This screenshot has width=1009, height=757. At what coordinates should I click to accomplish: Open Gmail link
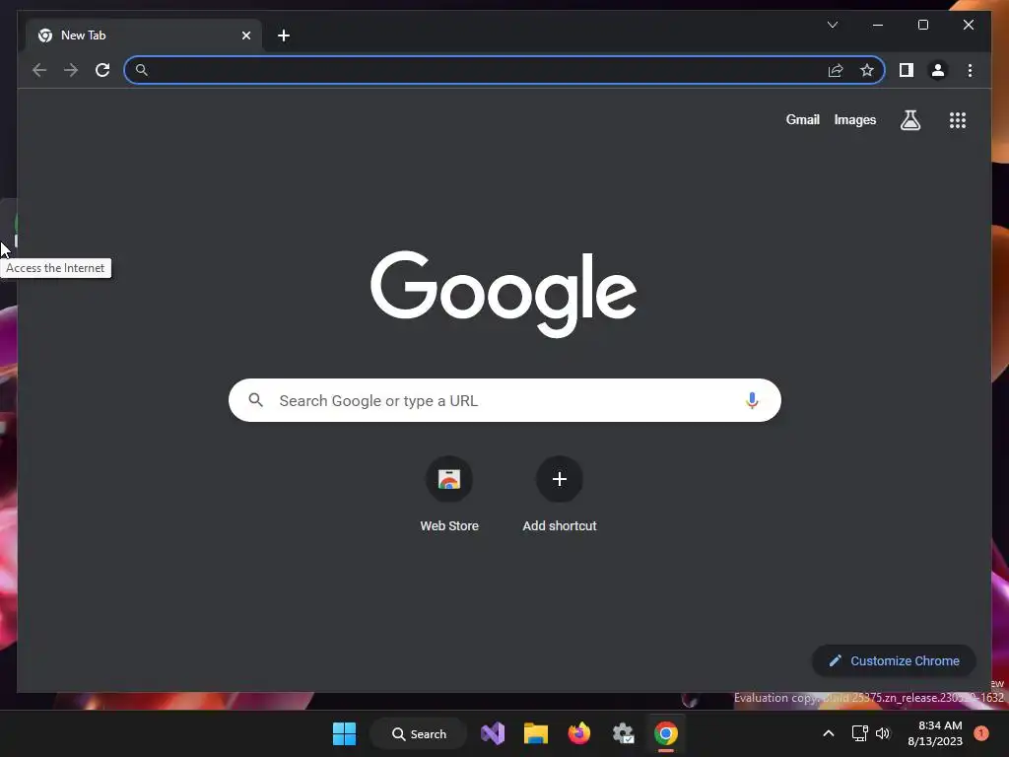[x=802, y=119]
